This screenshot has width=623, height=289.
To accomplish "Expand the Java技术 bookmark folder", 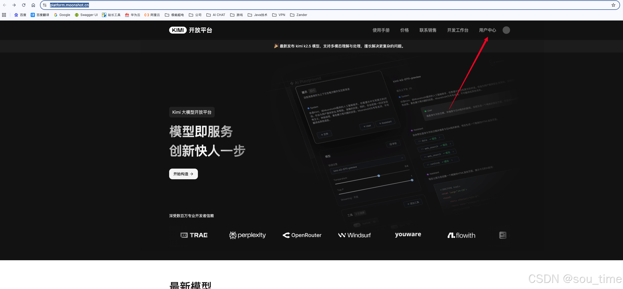I will 258,15.
